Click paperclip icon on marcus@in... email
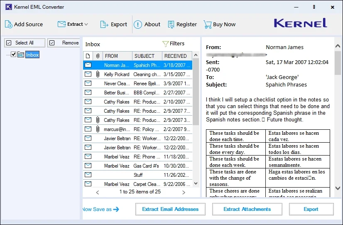Screen dimensions: 343x225 pyautogui.click(x=98, y=129)
